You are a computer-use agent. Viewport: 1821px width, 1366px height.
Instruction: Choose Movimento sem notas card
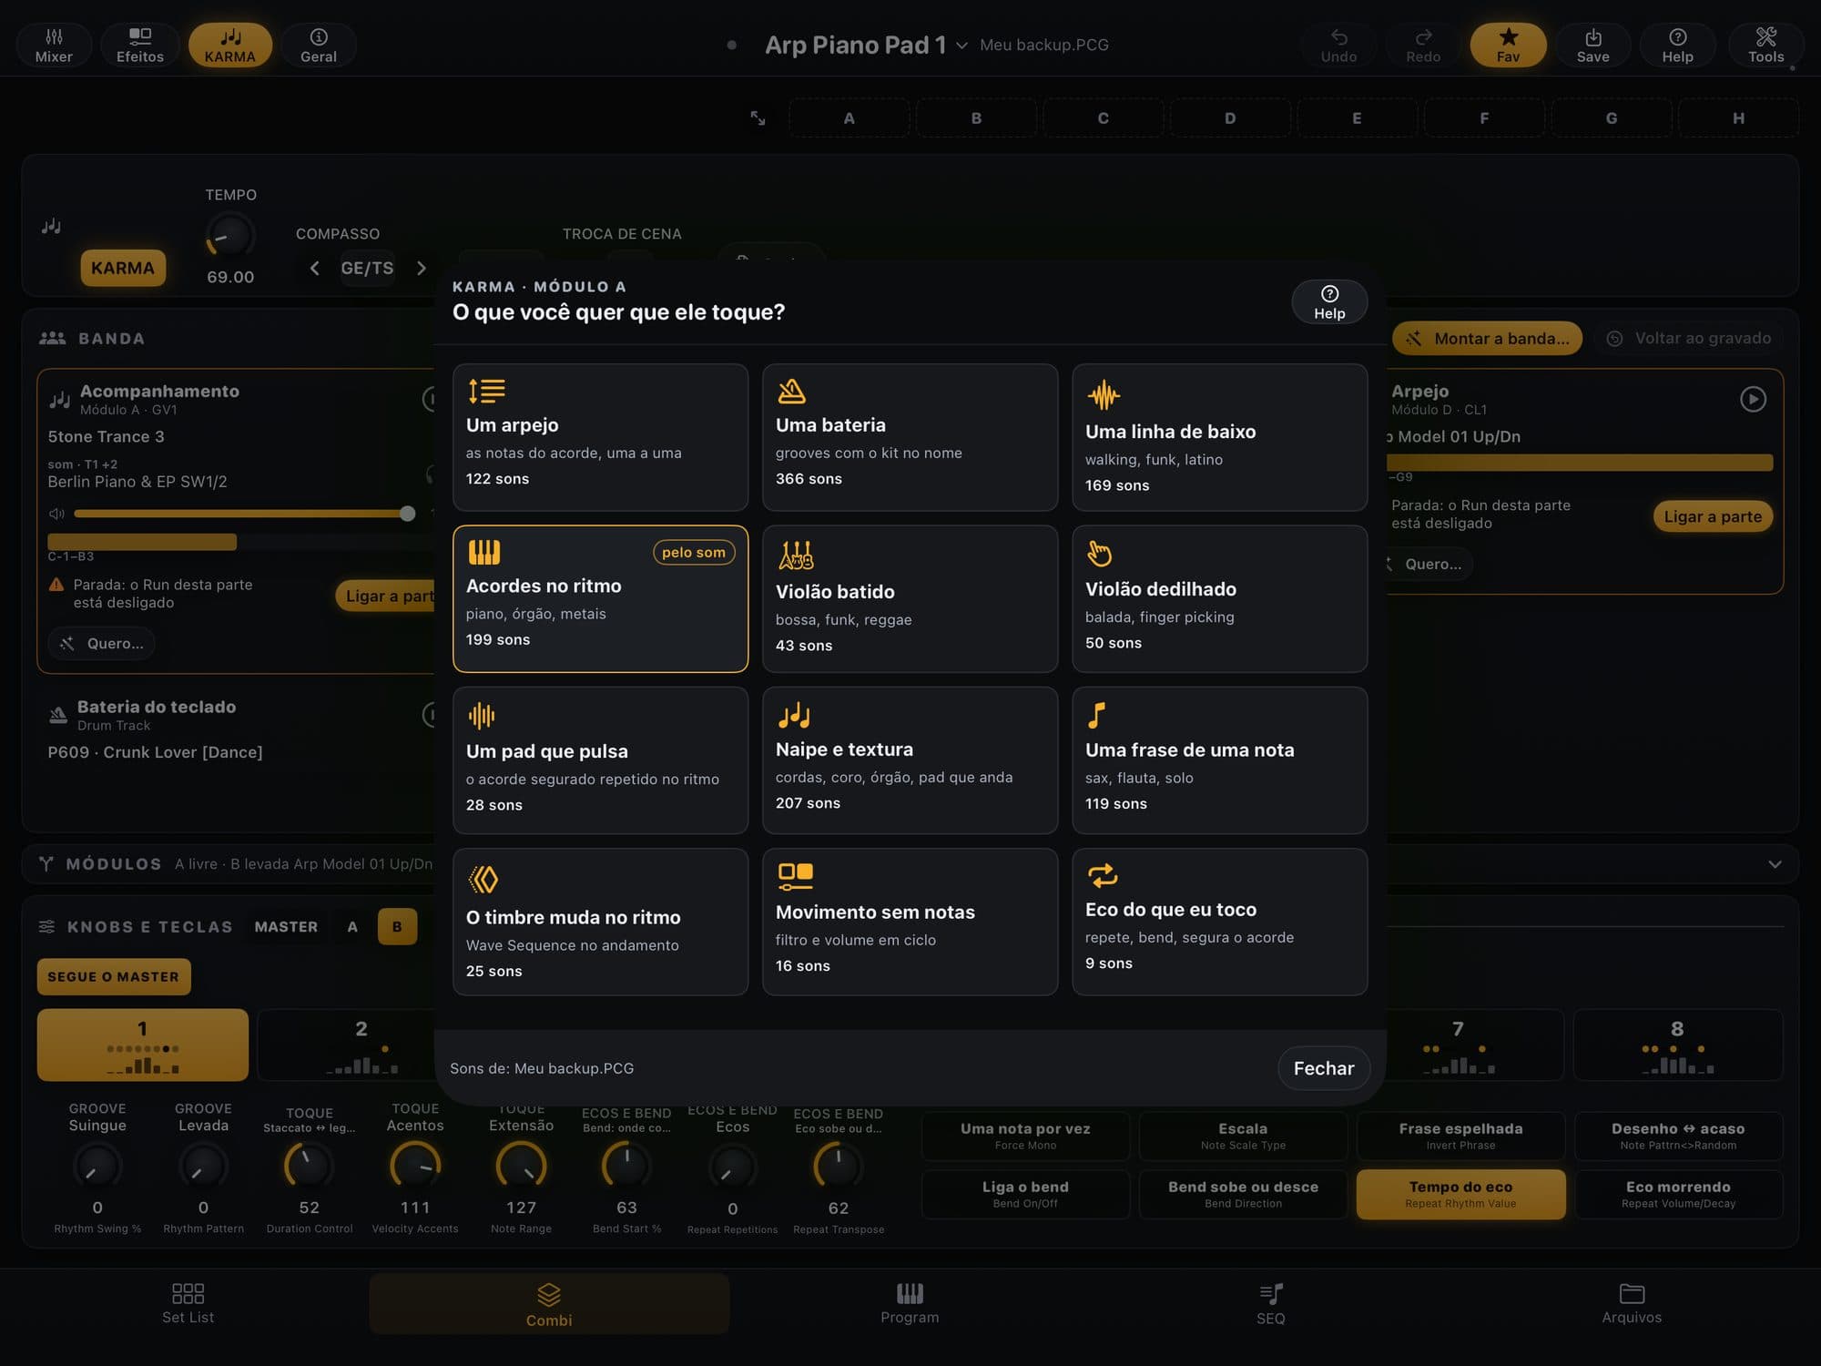pos(910,922)
